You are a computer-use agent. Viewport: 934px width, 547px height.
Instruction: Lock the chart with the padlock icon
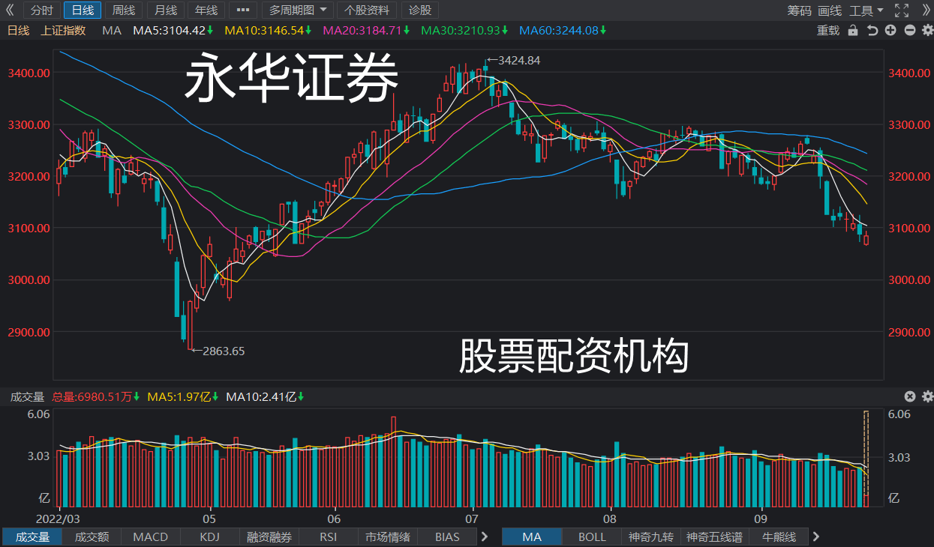(x=853, y=30)
